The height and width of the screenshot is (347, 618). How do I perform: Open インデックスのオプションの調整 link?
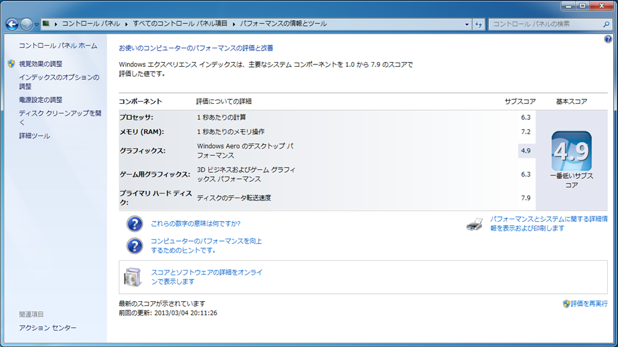tap(59, 82)
